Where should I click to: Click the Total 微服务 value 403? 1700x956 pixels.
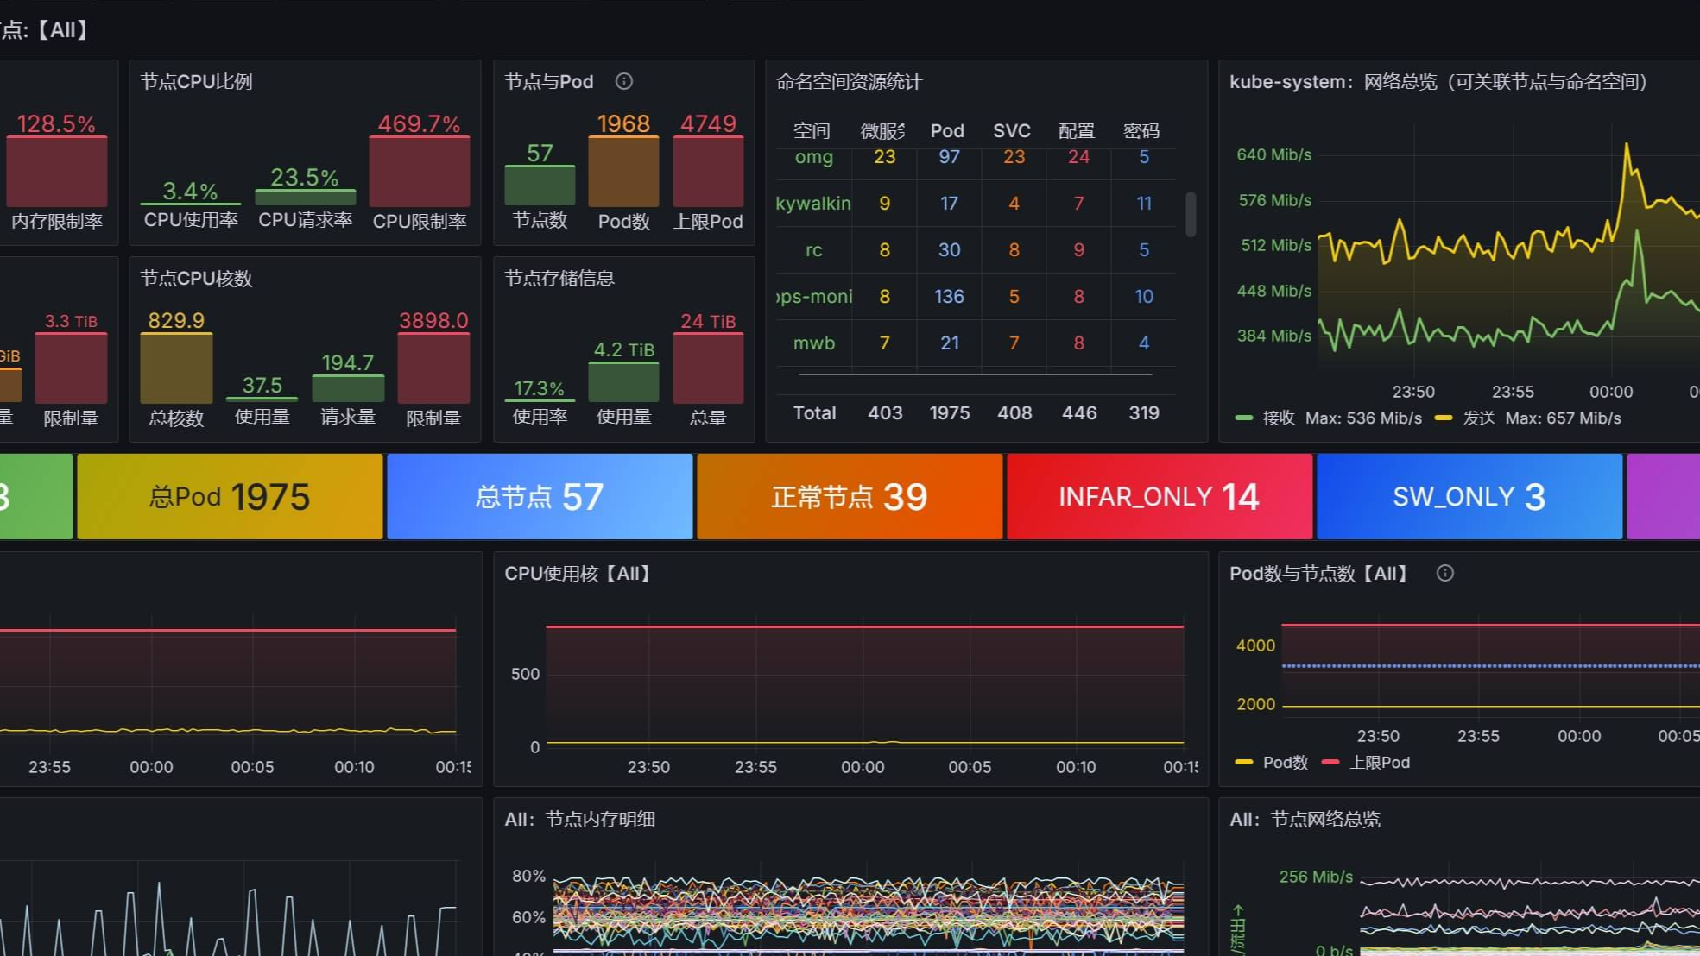pyautogui.click(x=885, y=412)
